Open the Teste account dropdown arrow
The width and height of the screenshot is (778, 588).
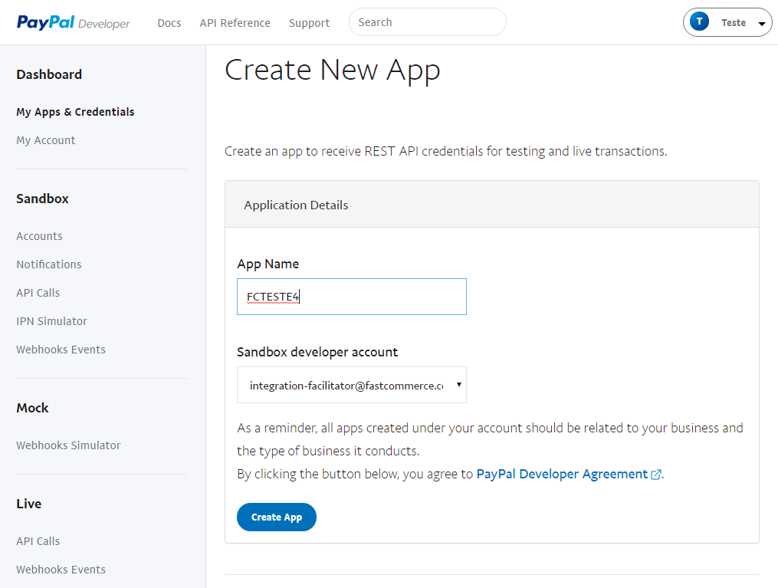point(762,23)
